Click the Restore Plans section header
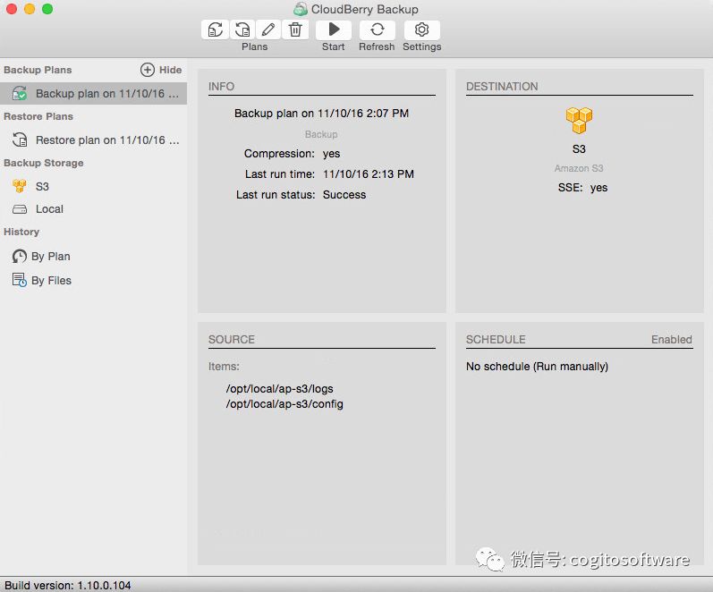The image size is (713, 592). pos(38,116)
